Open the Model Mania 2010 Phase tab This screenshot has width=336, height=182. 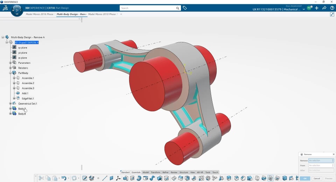tap(102, 14)
